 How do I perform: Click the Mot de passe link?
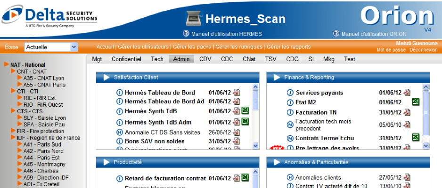(391, 50)
